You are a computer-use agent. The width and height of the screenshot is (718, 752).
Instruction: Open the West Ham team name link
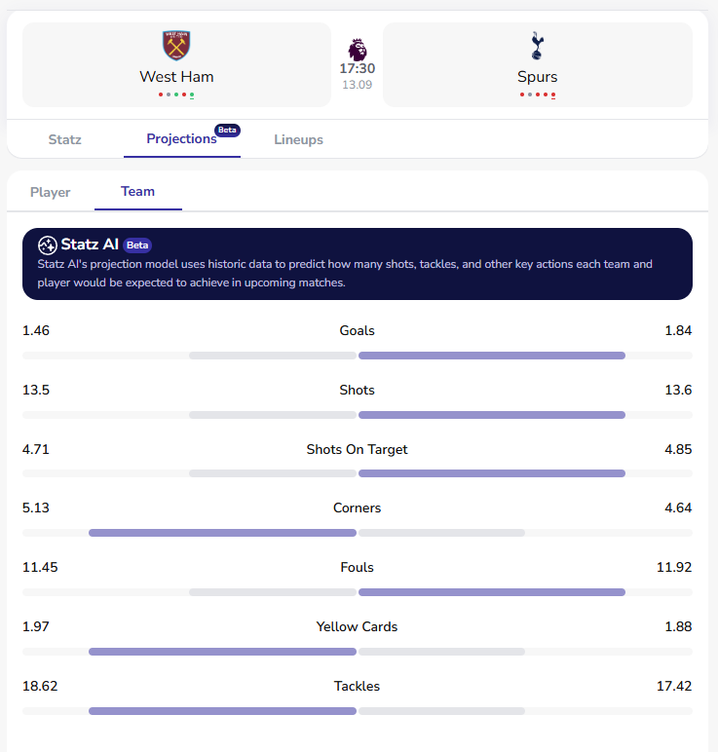coord(176,77)
